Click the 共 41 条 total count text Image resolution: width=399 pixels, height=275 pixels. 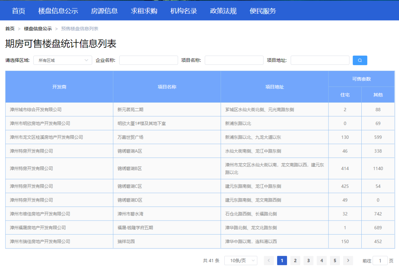[211, 261]
